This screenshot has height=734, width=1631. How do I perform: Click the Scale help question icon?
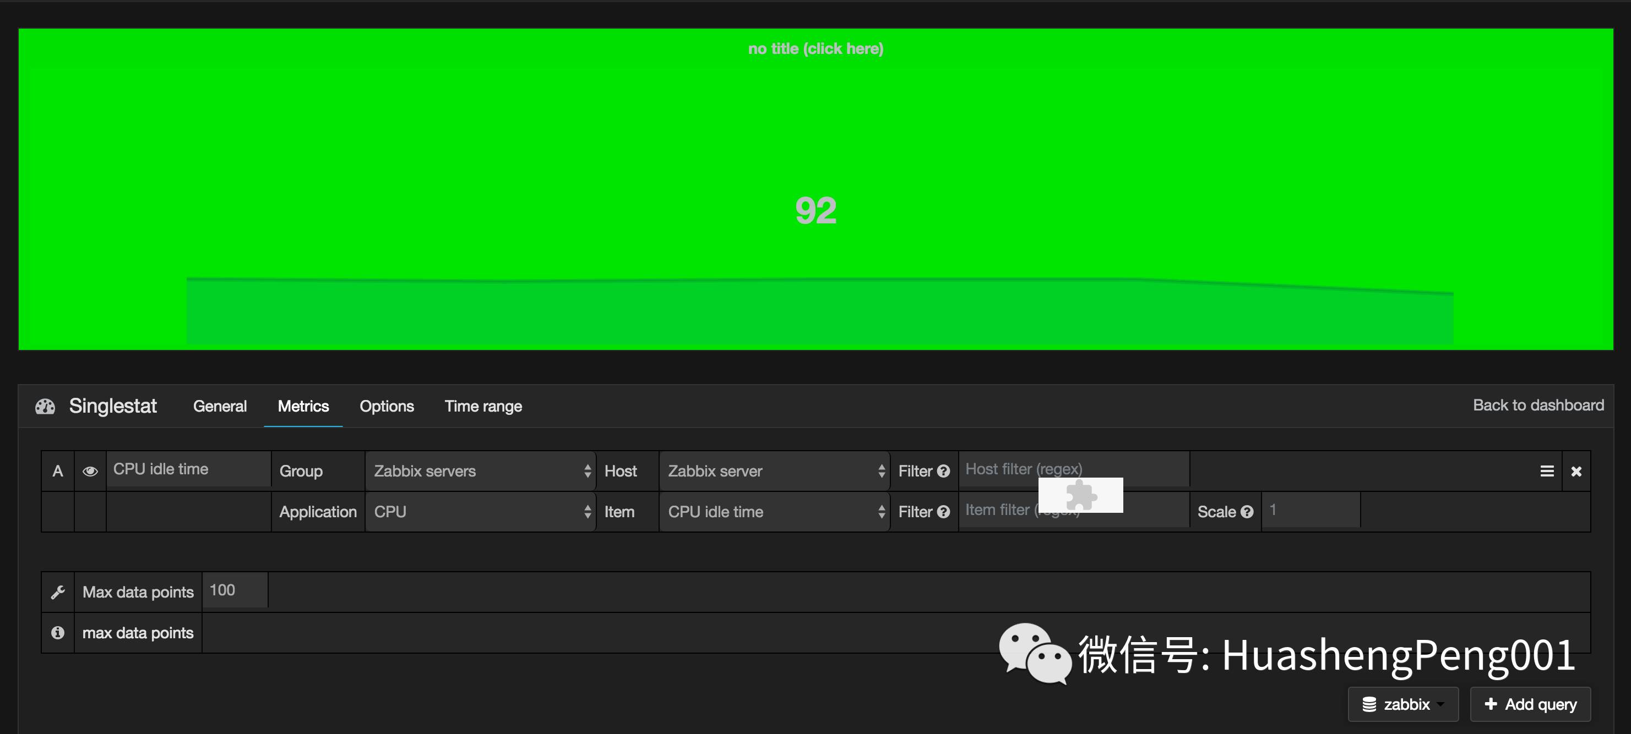tap(1247, 512)
